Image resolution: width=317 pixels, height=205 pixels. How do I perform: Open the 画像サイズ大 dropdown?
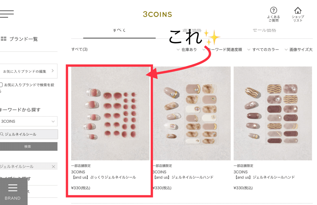point(299,50)
